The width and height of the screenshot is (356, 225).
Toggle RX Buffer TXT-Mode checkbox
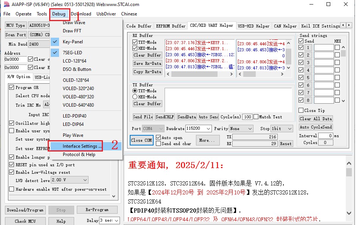135,42
